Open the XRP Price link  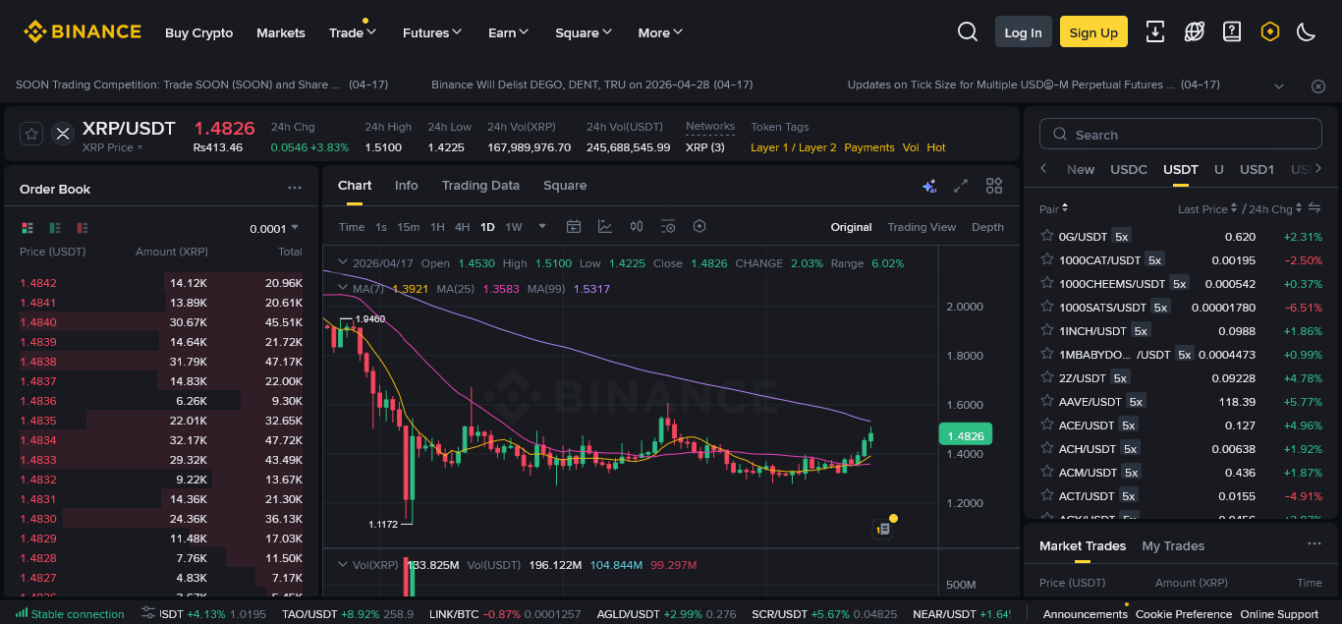pos(112,147)
